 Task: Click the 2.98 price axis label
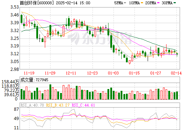[x=15, y=69]
